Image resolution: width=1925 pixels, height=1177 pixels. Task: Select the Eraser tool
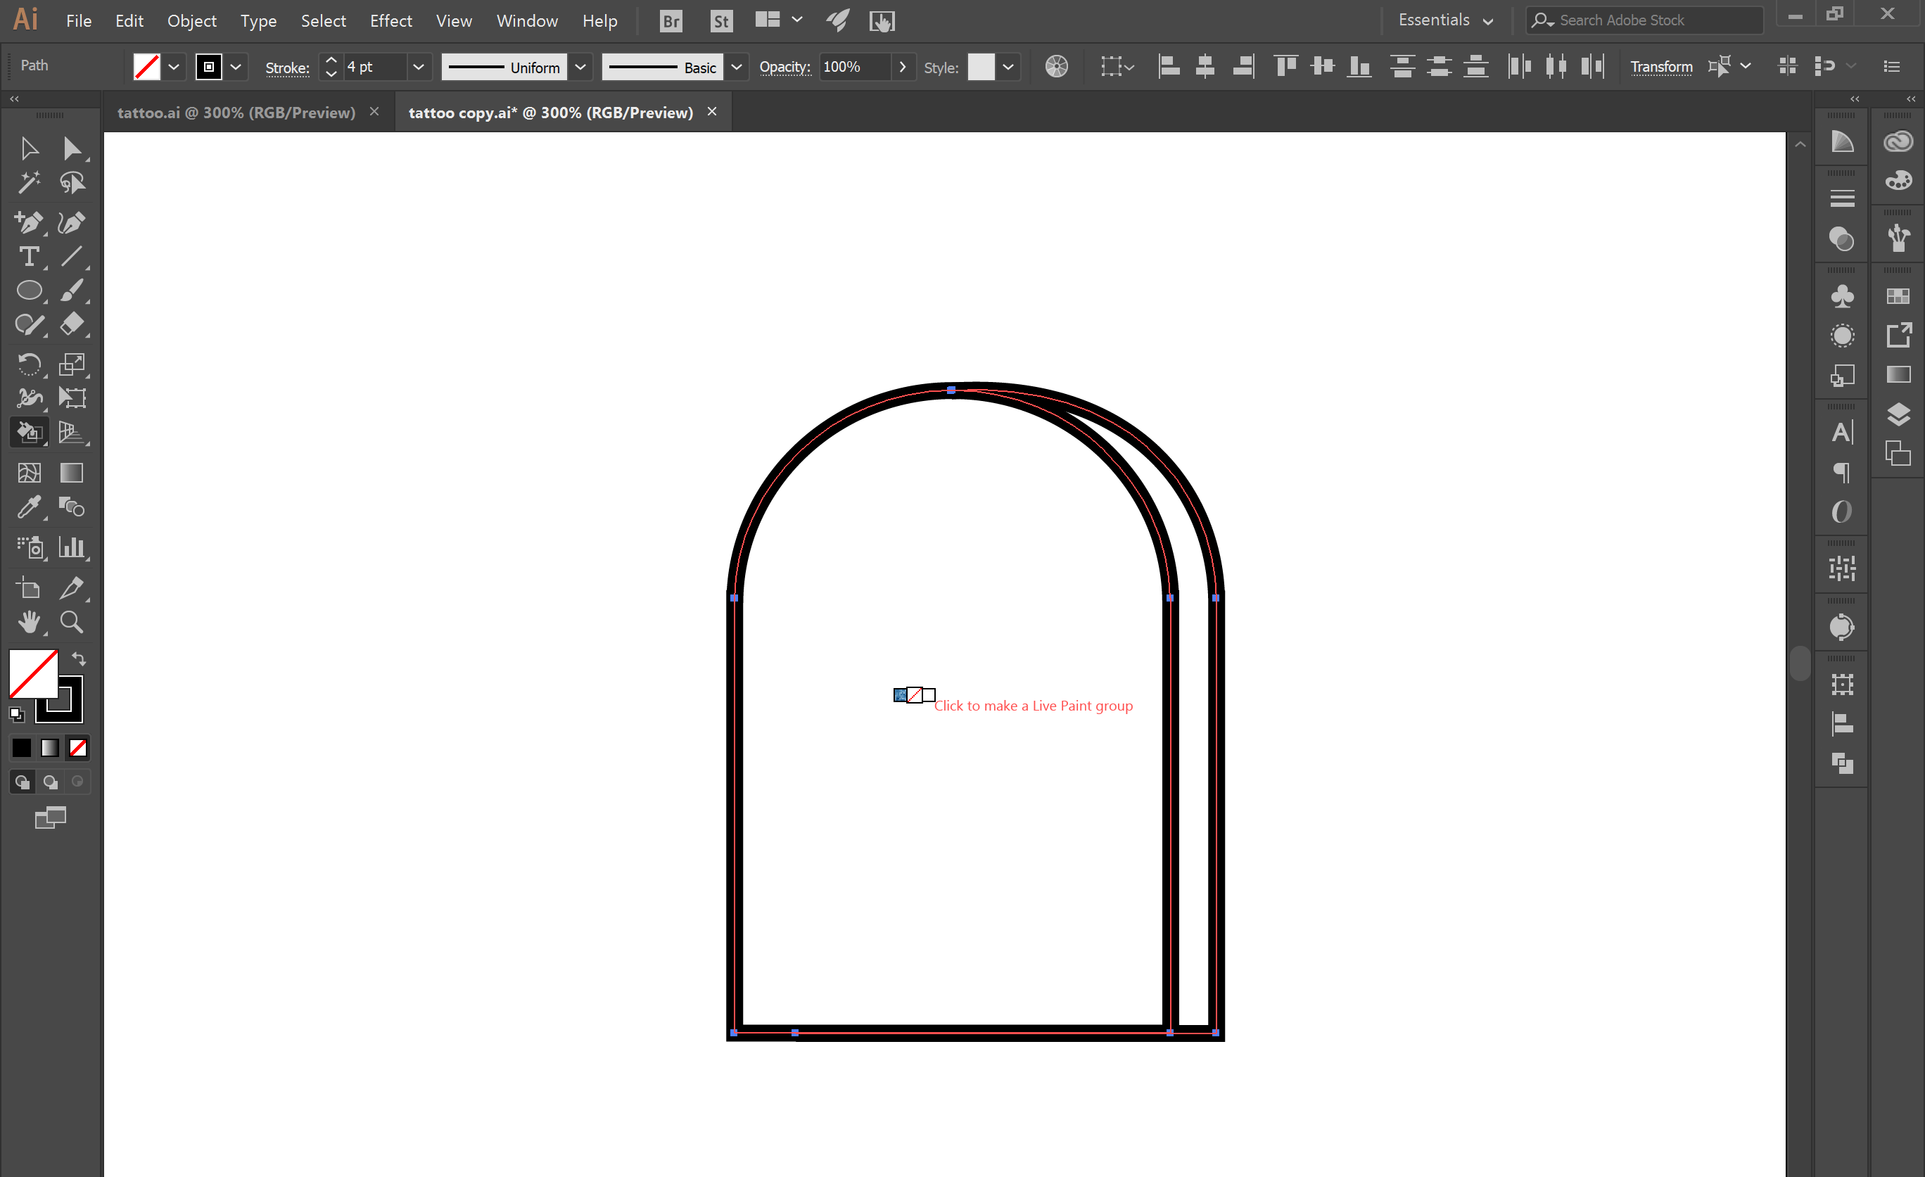(72, 324)
